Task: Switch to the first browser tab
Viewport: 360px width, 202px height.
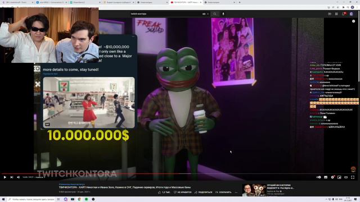Action: coord(17,2)
